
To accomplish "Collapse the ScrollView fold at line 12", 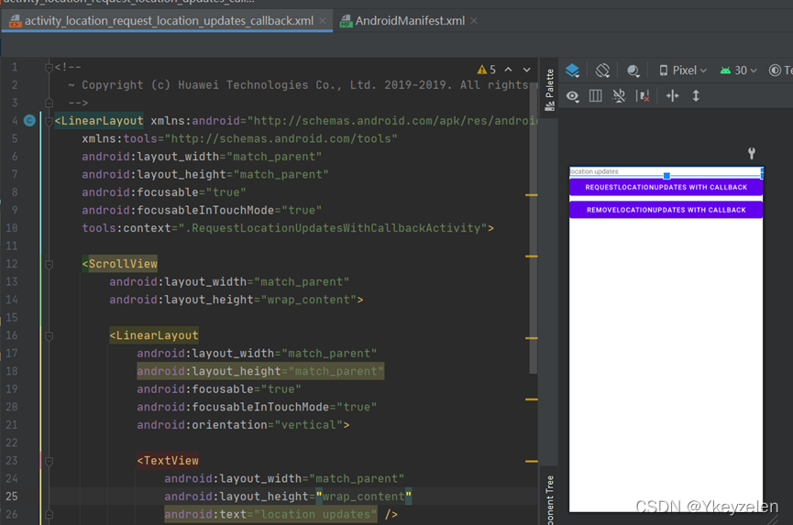I will pos(50,264).
